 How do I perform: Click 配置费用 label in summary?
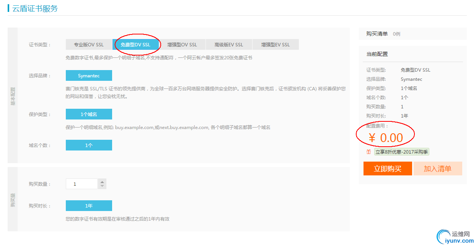pyautogui.click(x=377, y=126)
